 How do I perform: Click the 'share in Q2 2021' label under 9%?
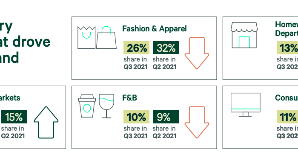point(164,132)
